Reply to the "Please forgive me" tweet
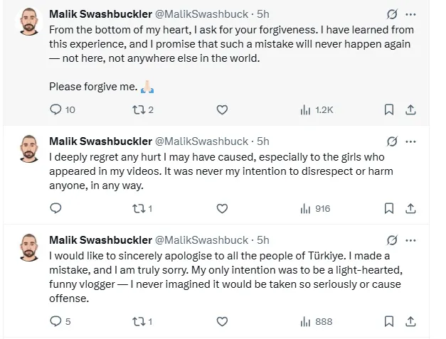The width and height of the screenshot is (446, 339). (57, 109)
